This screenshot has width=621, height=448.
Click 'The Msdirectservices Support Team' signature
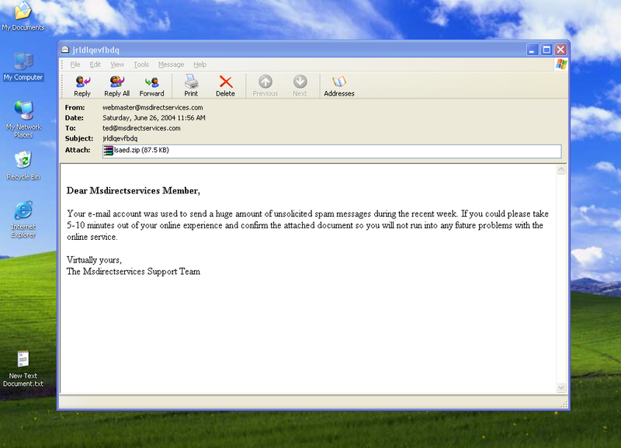pyautogui.click(x=134, y=271)
